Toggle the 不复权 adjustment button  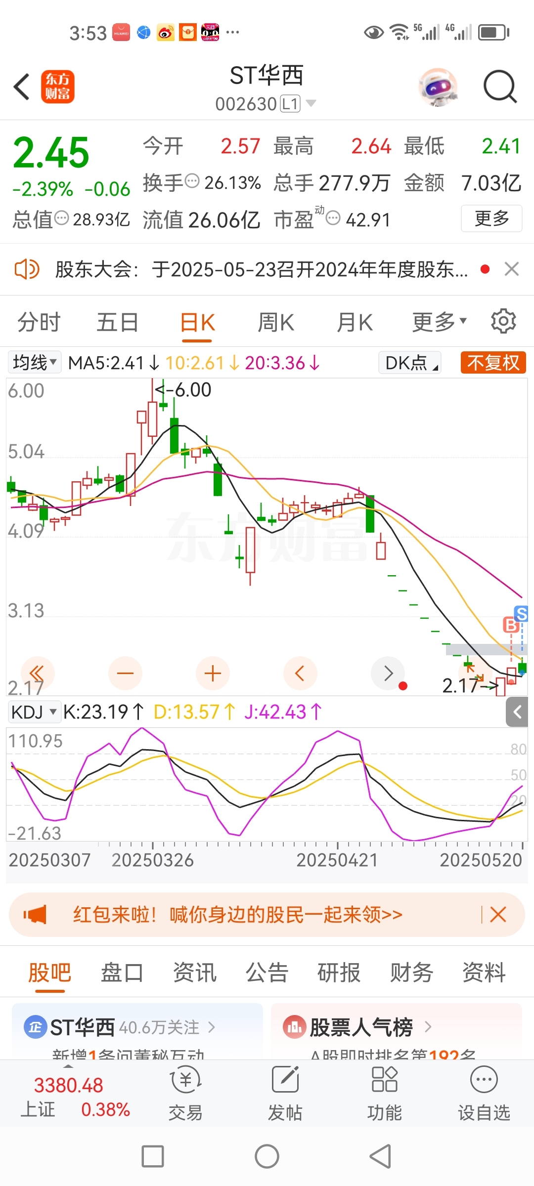[493, 363]
